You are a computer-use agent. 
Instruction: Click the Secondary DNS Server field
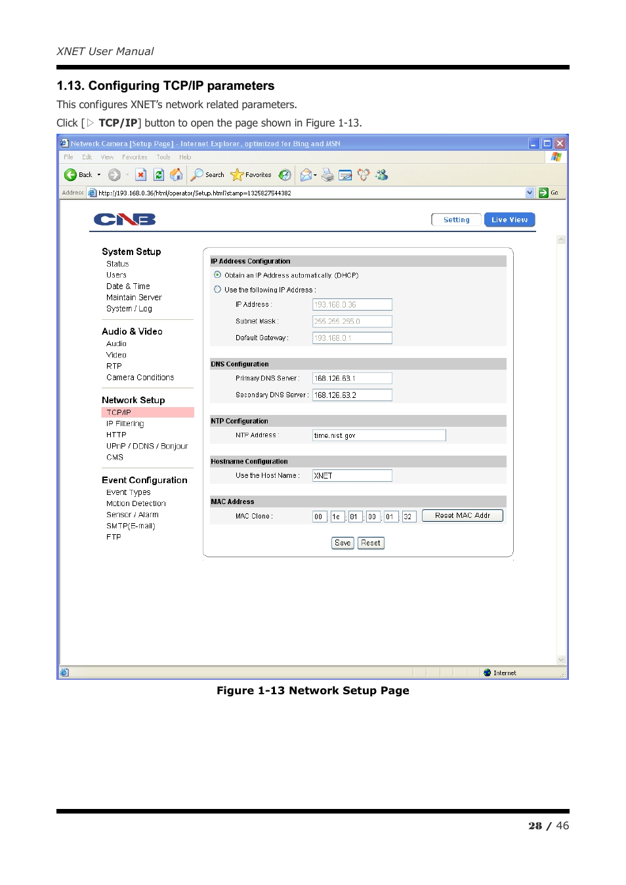point(352,395)
